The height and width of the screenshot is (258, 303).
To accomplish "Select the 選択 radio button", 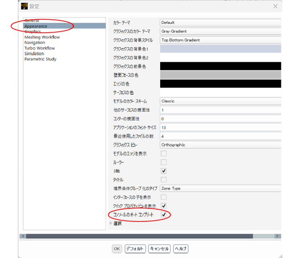I will pyautogui.click(x=110, y=224).
